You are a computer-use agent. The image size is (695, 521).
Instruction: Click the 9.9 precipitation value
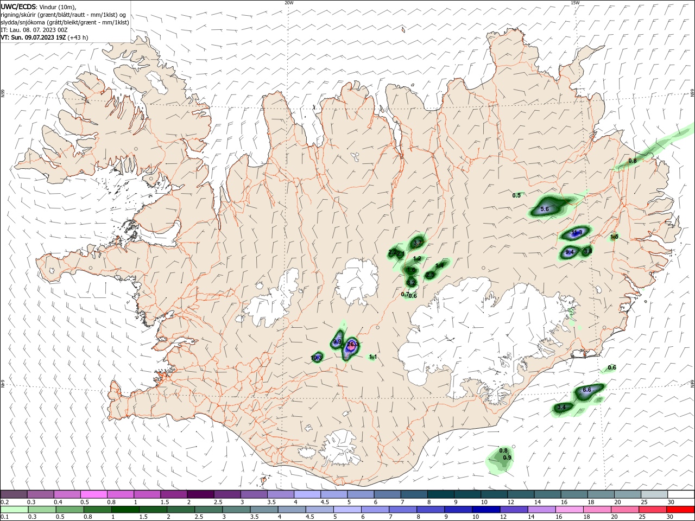[x=337, y=342]
